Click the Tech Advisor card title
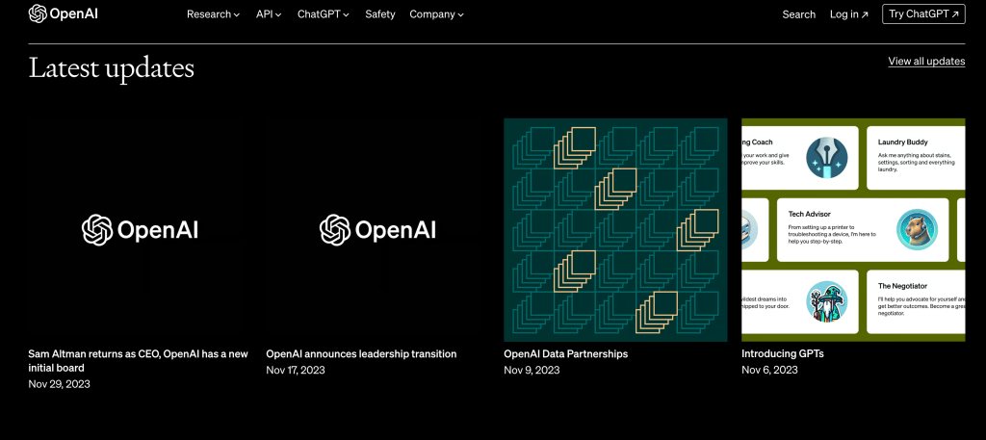Image resolution: width=986 pixels, height=440 pixels. (809, 215)
